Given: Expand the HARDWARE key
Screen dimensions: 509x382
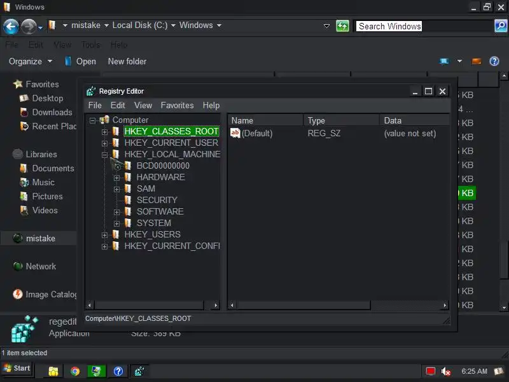Looking at the screenshot, I should (117, 178).
